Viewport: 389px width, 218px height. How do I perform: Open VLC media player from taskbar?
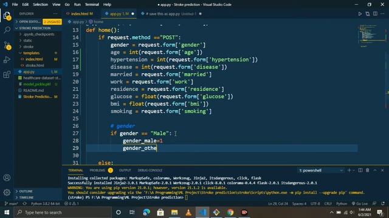point(188,213)
